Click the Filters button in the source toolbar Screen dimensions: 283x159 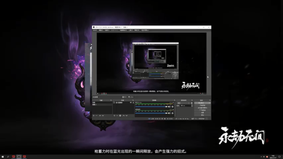[131, 97]
